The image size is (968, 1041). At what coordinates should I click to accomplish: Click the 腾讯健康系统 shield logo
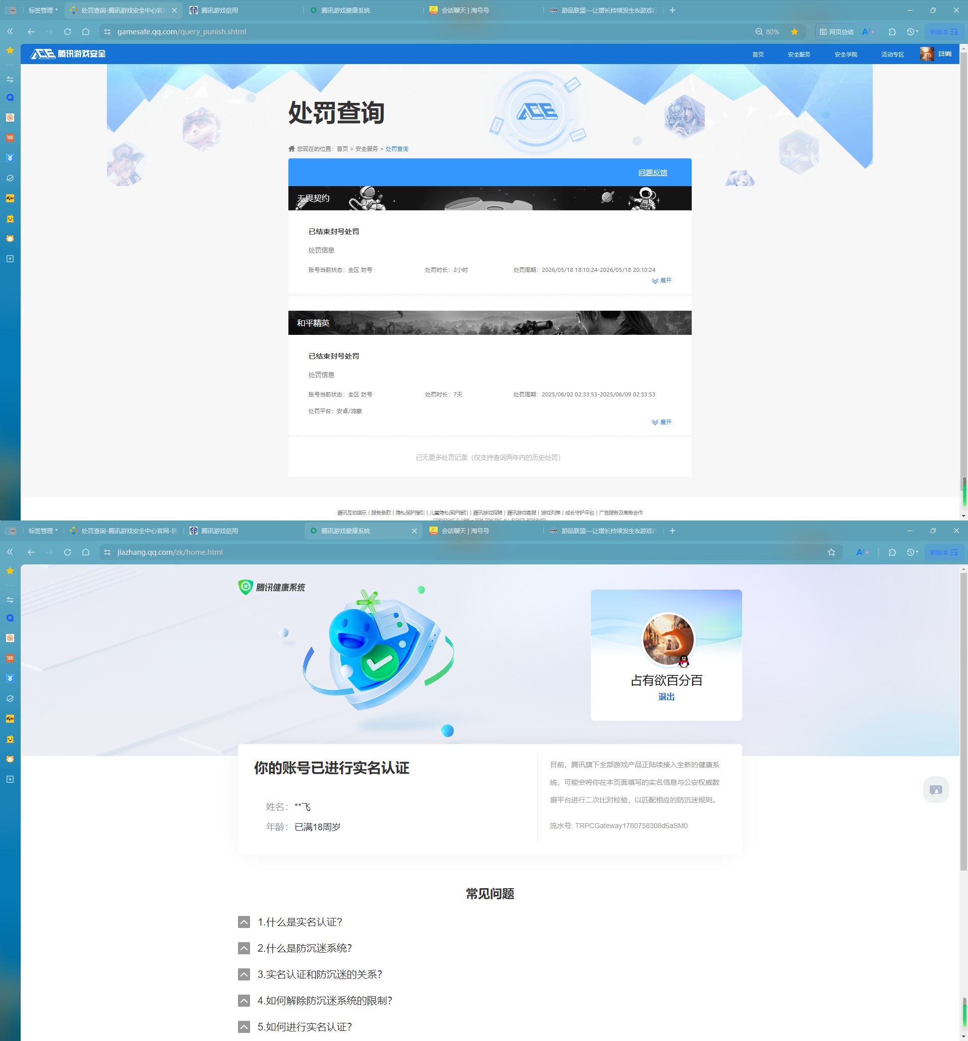pyautogui.click(x=272, y=588)
